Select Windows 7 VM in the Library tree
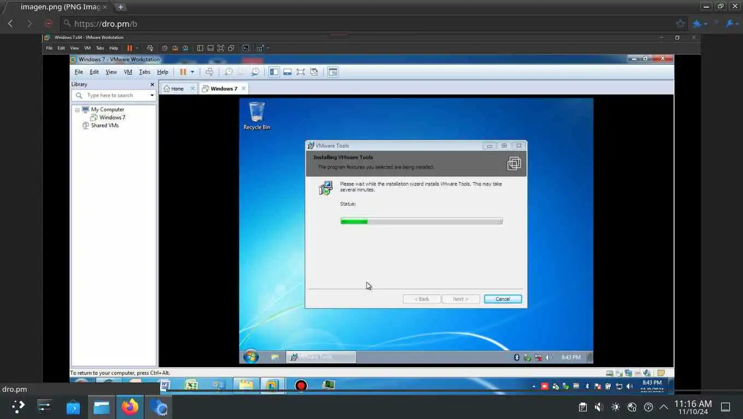Screen dimensions: 743x419 112,117
